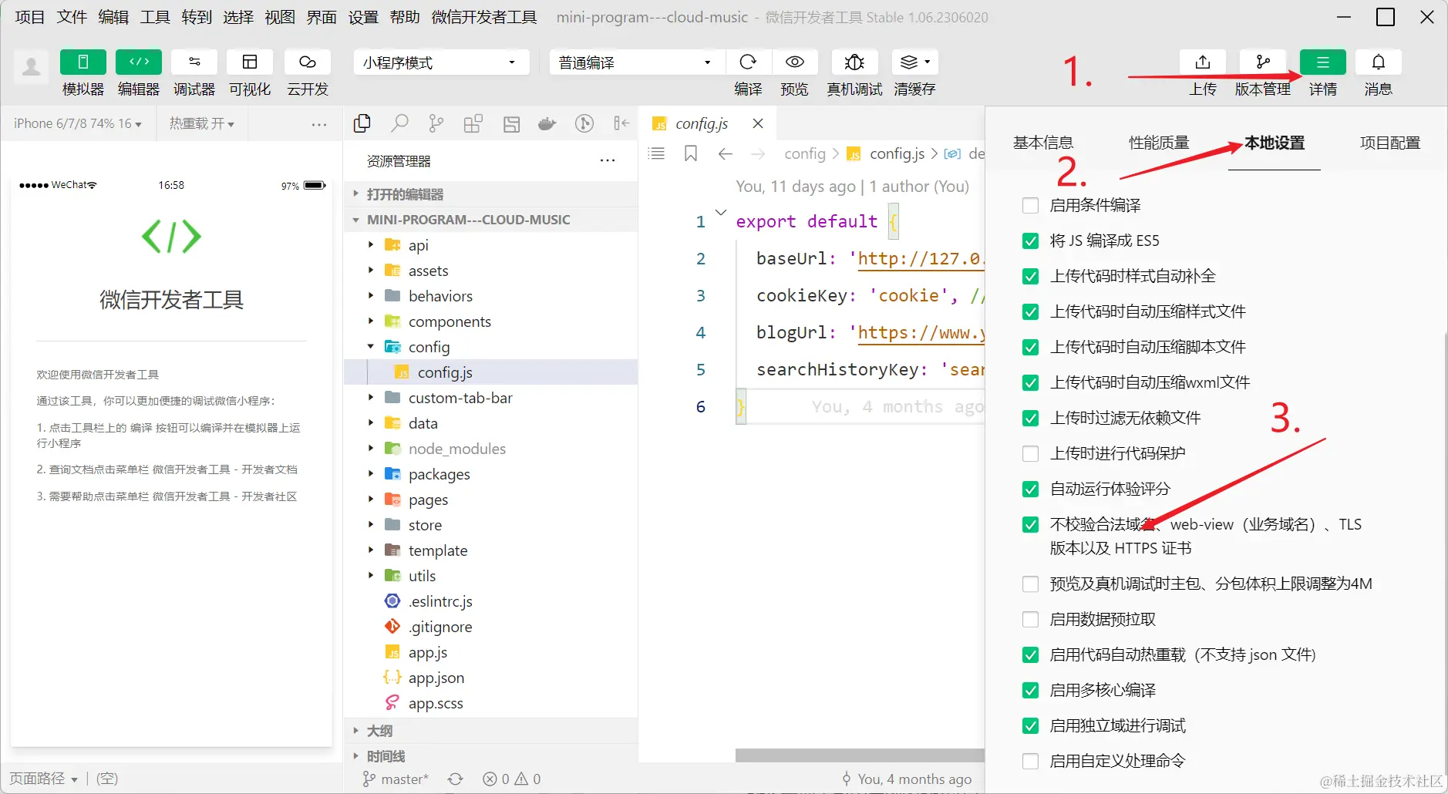The image size is (1448, 794).
Task: Click the outline list icon in editor toolbar
Action: (657, 153)
